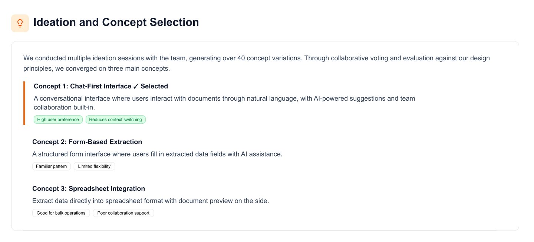Select the "High user preference" tag

tap(58, 120)
